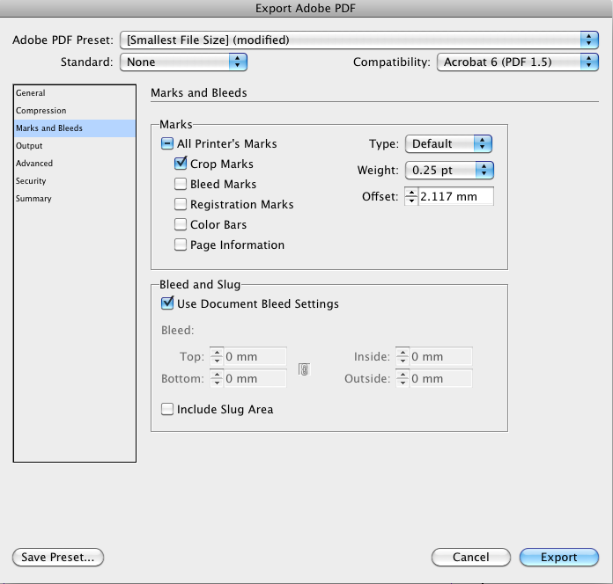613x584 pixels.
Task: Select the Compression panel
Action: (75, 111)
